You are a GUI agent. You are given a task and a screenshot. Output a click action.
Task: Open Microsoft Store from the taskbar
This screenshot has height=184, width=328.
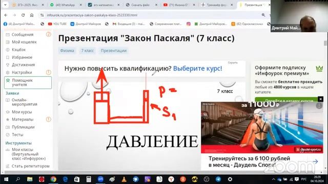[x=77, y=179]
